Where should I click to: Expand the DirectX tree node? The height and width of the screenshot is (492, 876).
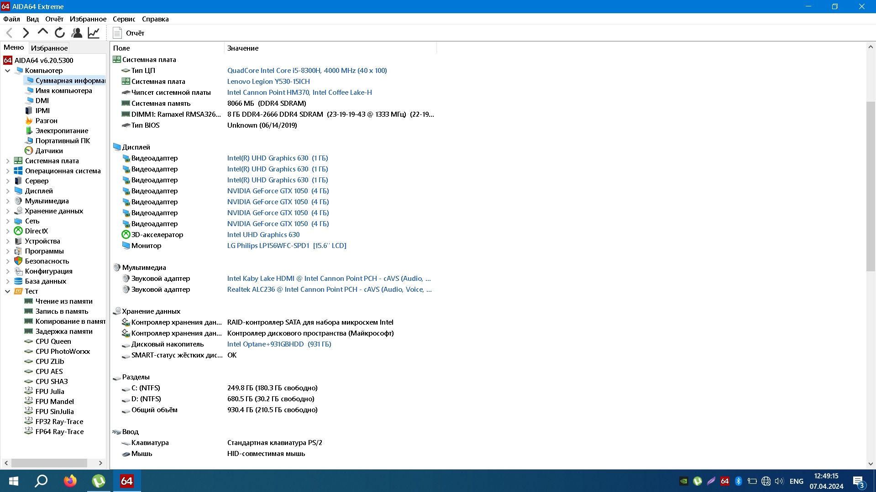pyautogui.click(x=7, y=231)
